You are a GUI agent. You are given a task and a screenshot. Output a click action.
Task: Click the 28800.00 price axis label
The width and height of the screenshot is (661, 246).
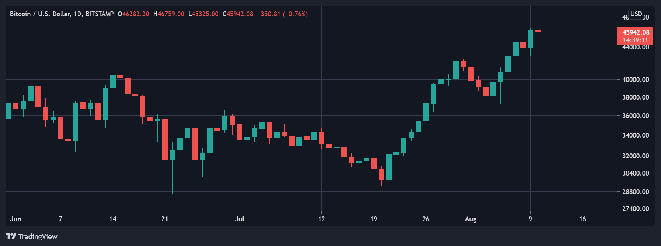pos(636,191)
